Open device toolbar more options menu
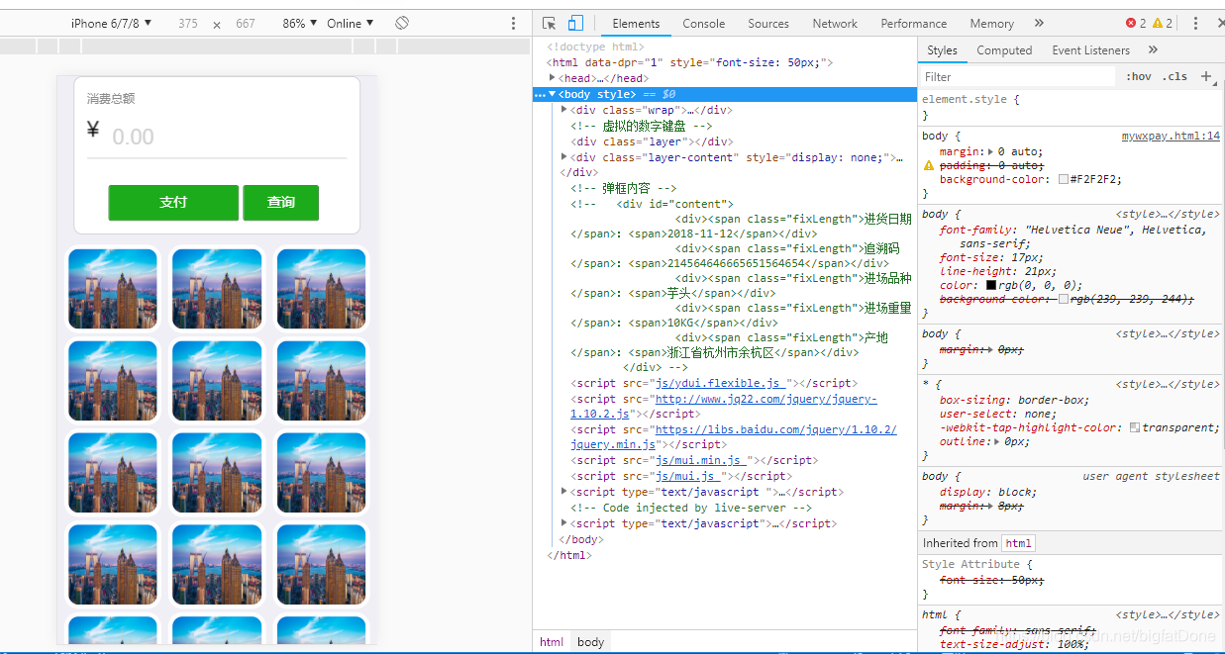Viewport: 1225px width, 654px height. 513,23
